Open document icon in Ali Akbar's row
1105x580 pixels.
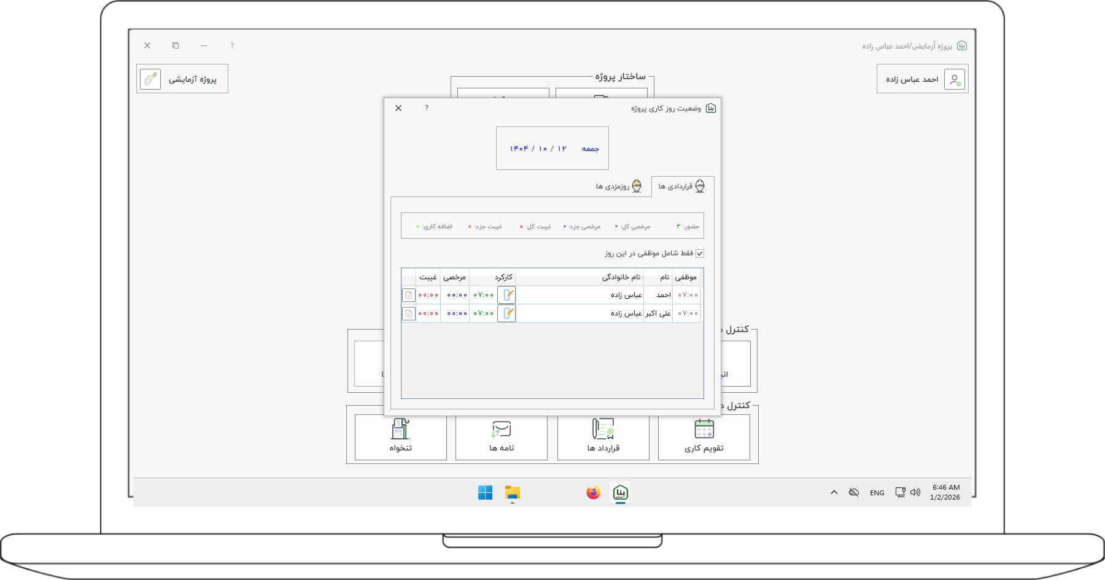pyautogui.click(x=409, y=314)
